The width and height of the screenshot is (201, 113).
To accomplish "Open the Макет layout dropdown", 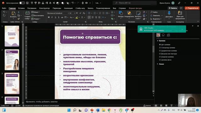I will point(35,12).
